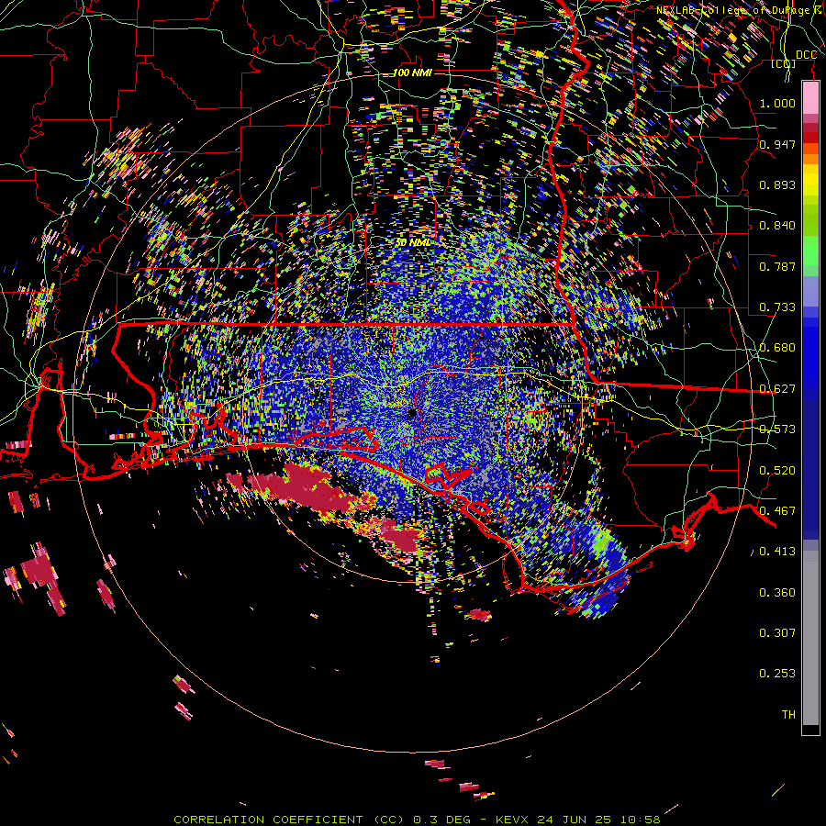The image size is (826, 826).
Task: Click the "50 NMI" range ring label
Action: pyautogui.click(x=412, y=243)
